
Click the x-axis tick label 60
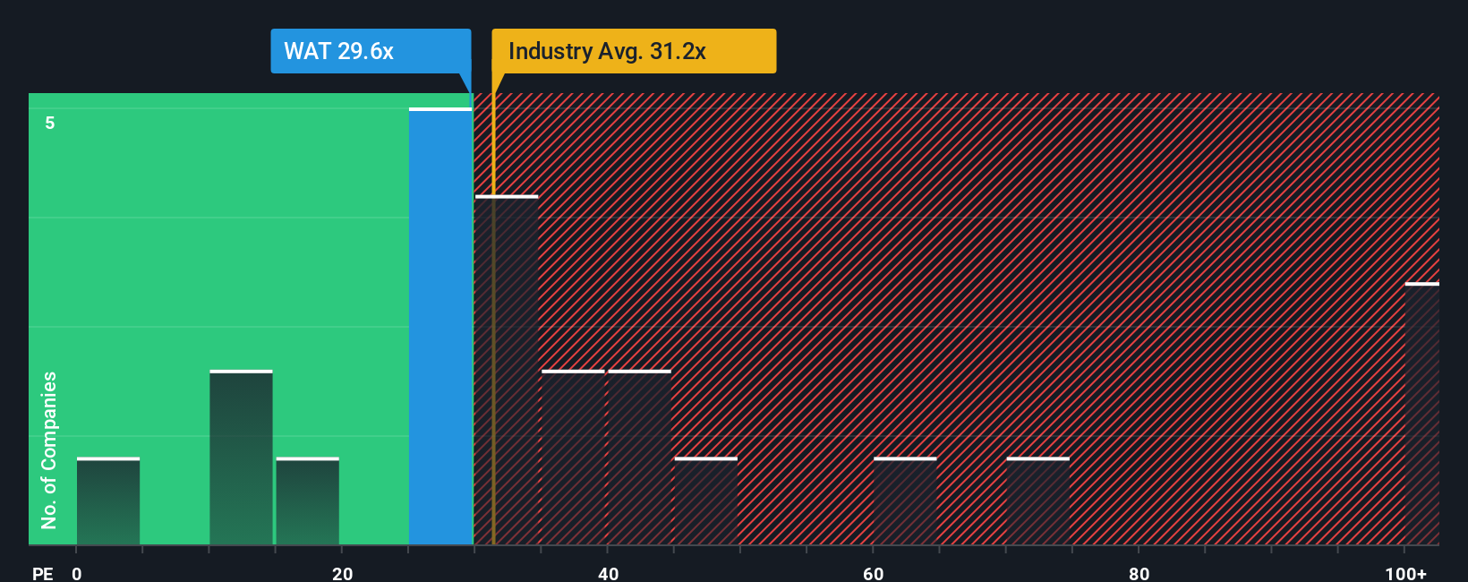pyautogui.click(x=874, y=574)
